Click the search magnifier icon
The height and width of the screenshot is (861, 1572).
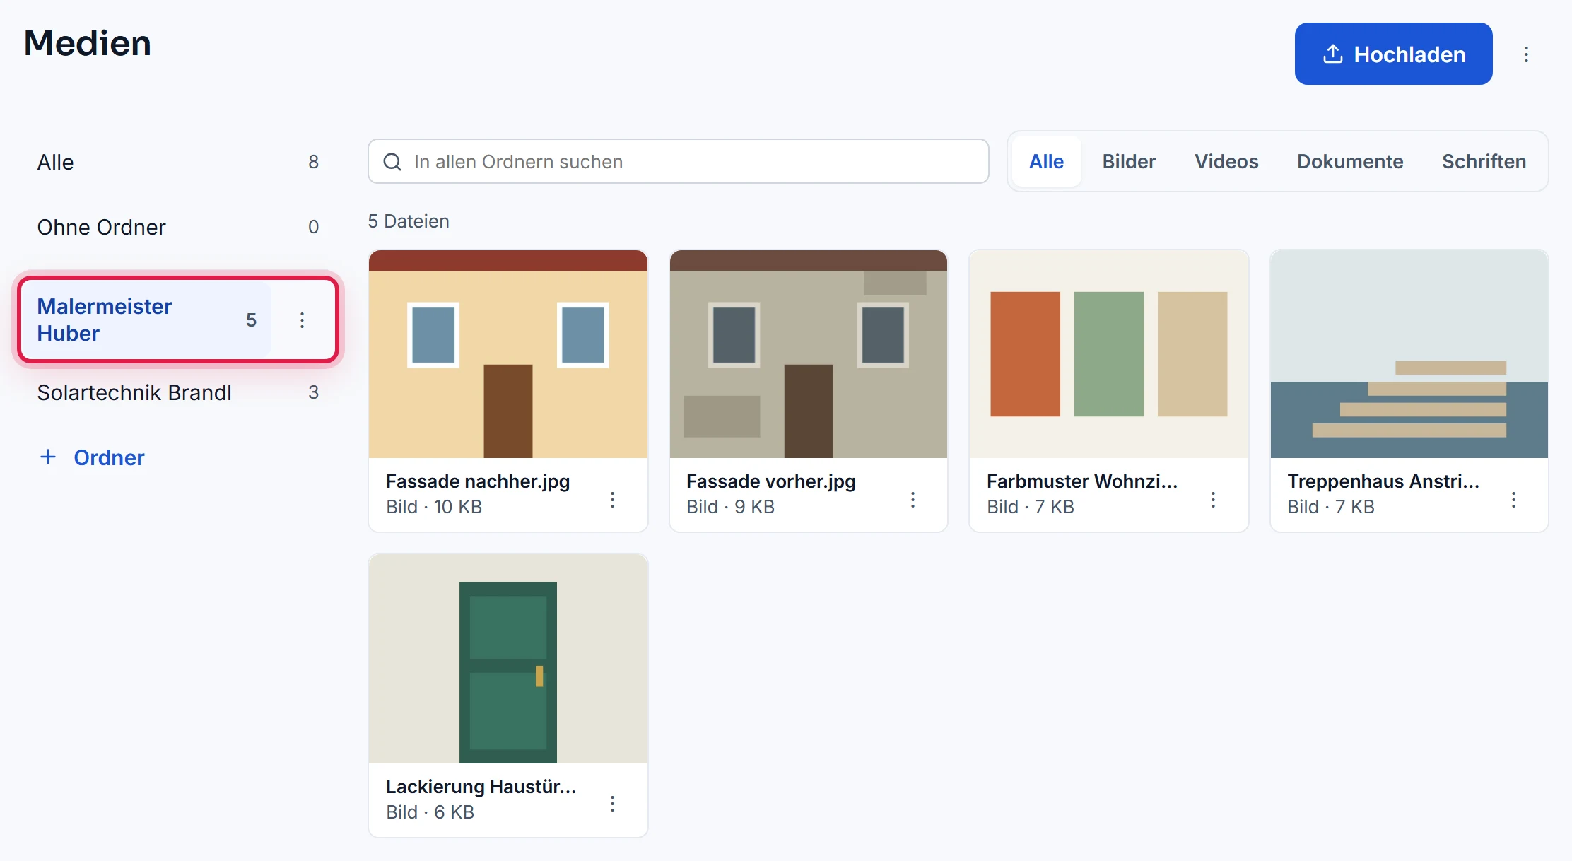tap(392, 162)
